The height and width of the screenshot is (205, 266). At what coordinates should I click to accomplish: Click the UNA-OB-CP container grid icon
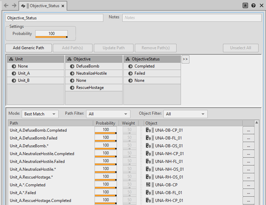[148, 185]
